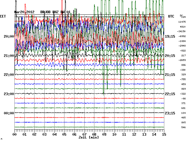Click minute tick label 15
Image resolution: width=187 pixels, height=142 pixels.
[164, 134]
